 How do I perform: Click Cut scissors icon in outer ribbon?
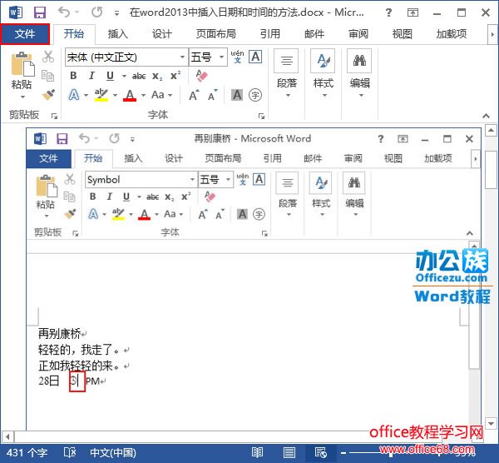pyautogui.click(x=48, y=57)
